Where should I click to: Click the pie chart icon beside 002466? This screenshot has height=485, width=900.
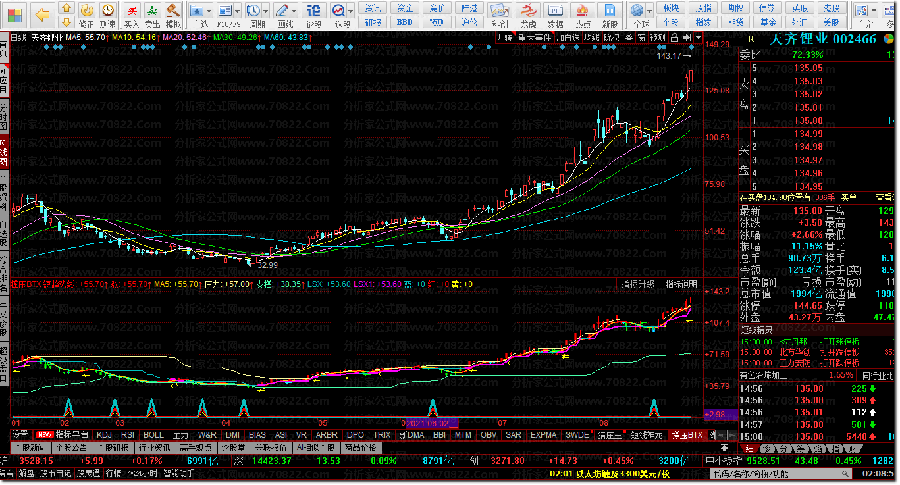(889, 39)
